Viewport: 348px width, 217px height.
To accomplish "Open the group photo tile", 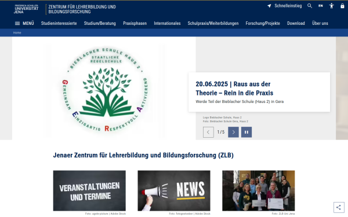I will click(258, 190).
